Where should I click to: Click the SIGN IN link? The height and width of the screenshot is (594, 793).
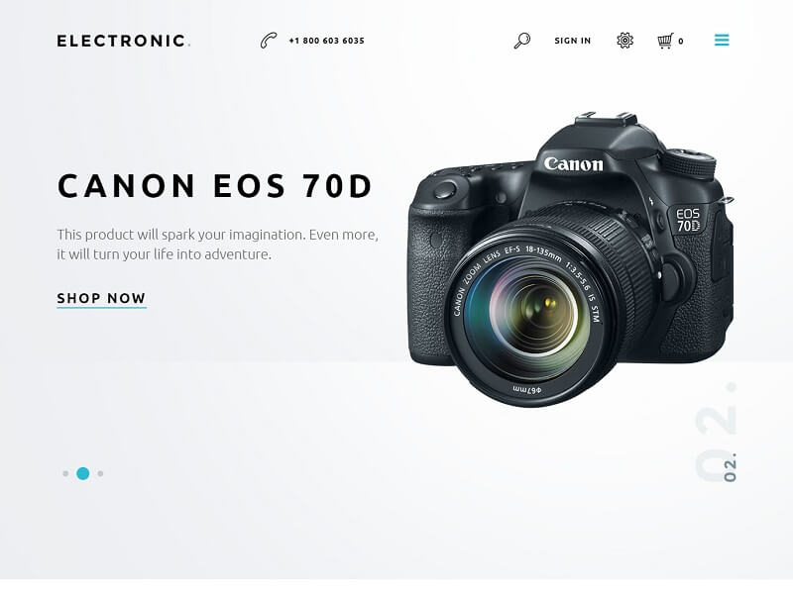click(x=573, y=41)
